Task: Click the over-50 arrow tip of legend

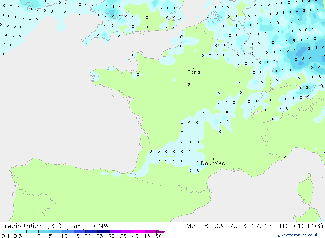Action: point(163,232)
